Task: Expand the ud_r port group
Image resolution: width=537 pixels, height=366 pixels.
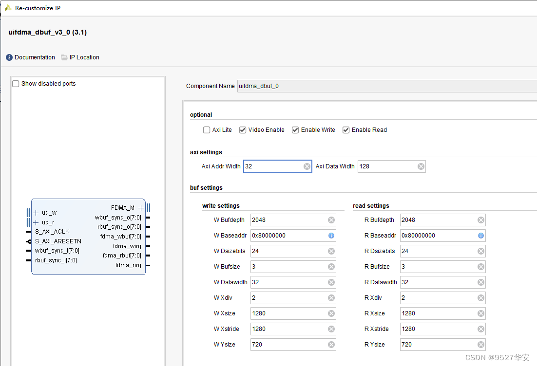Action: pos(36,222)
